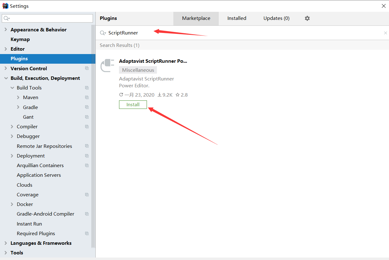389x260 pixels.
Task: Open the Updates (0) tab
Action: point(277,18)
